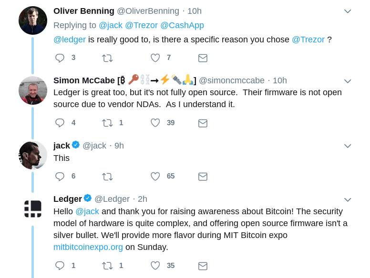Like Oliver Benning's tweet

pos(155,58)
